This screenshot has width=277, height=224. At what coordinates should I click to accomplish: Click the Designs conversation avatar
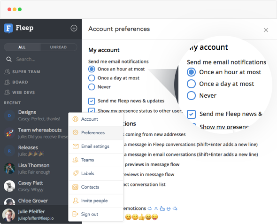pyautogui.click(x=9, y=116)
